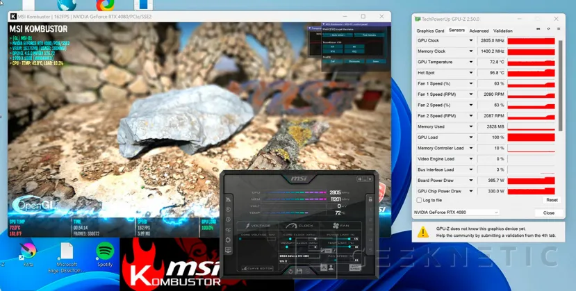Open Afterburner OC Scanner icon
This screenshot has height=291, width=576.
click(x=228, y=230)
